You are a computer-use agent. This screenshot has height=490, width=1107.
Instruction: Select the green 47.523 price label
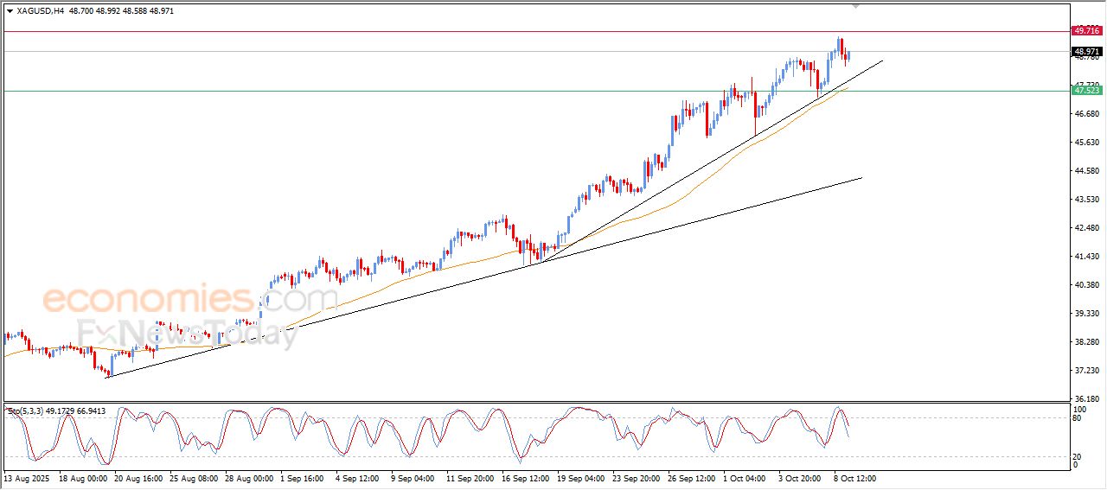pos(1086,90)
